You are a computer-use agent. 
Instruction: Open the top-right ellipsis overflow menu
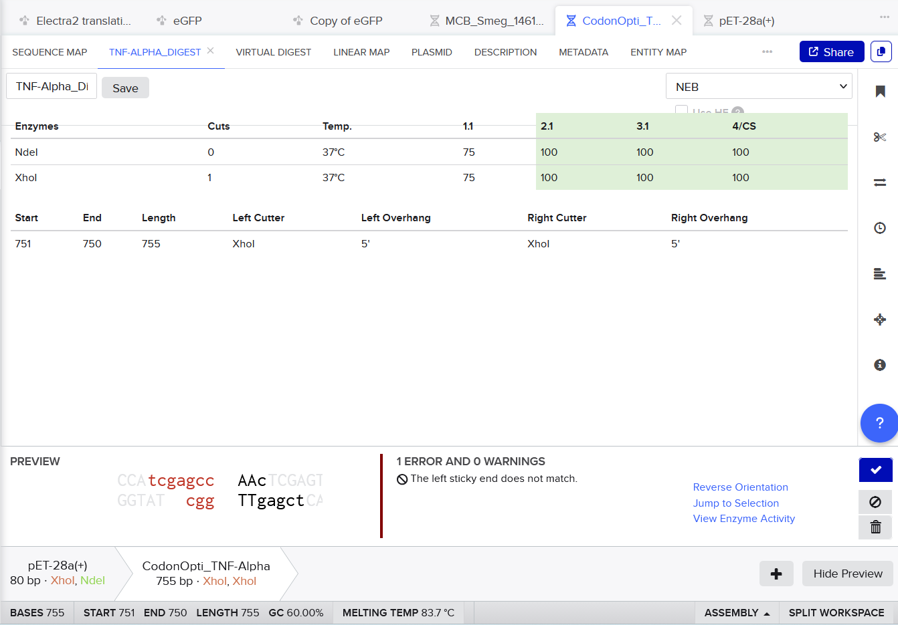[x=885, y=17]
